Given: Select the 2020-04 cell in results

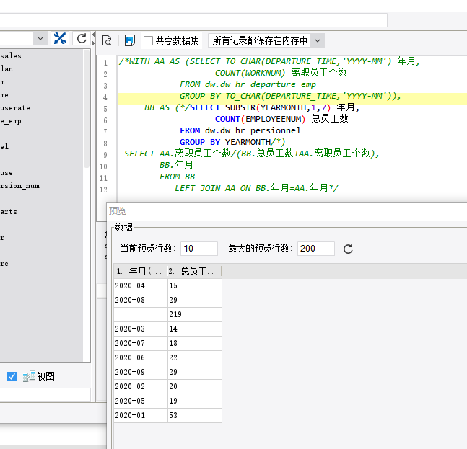Looking at the screenshot, I should click(x=139, y=286).
